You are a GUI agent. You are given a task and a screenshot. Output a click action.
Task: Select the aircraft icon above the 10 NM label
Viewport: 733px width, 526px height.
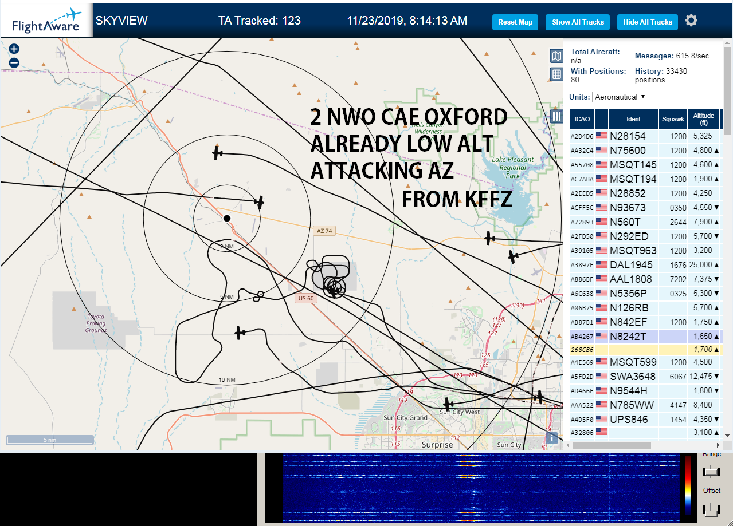pyautogui.click(x=240, y=333)
